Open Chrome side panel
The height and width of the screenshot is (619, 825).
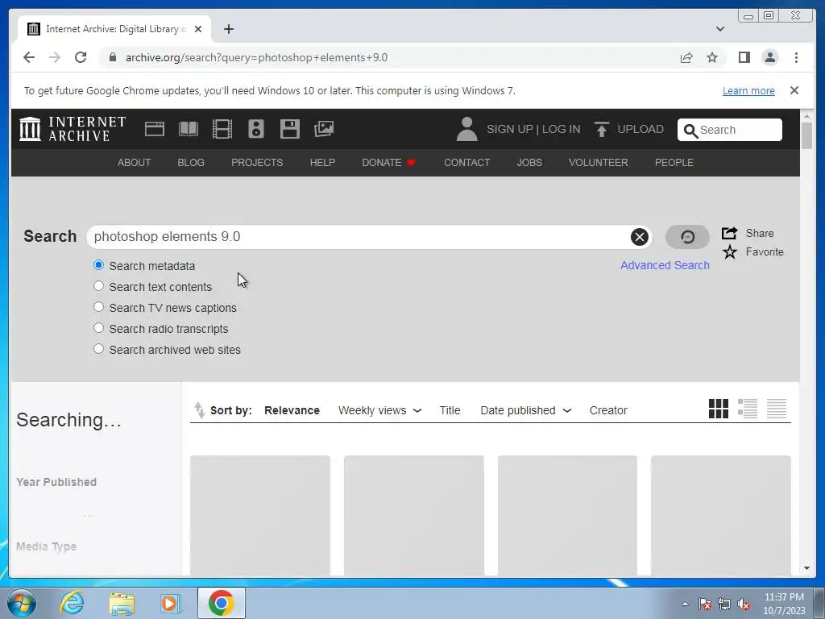point(744,57)
